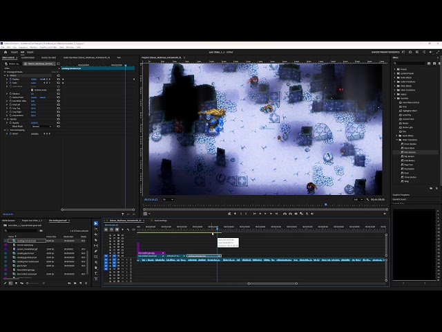This screenshot has height=332, width=442.
Task: Open the Essential Sound panel
Action: [399, 199]
